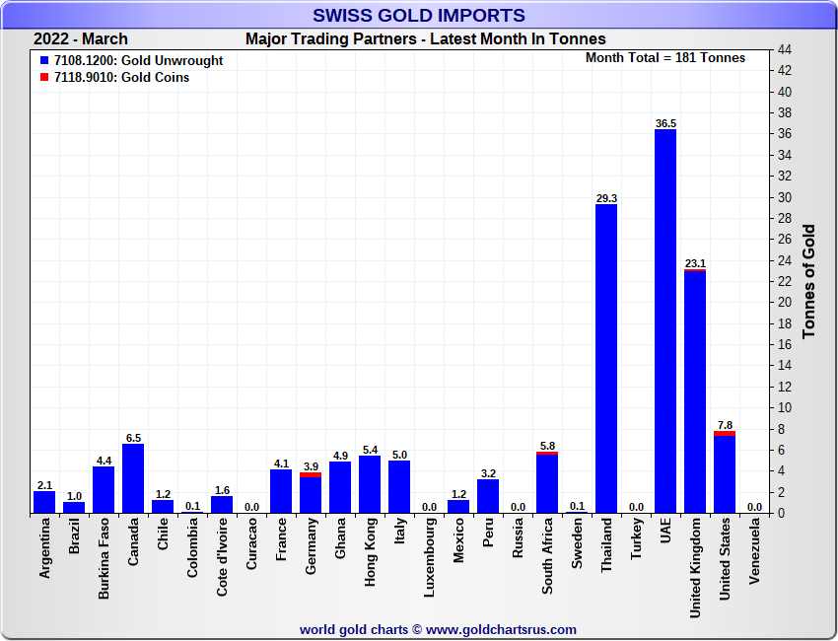Select the South Africa bar
Viewport: 838px width, 641px height.
(547, 483)
